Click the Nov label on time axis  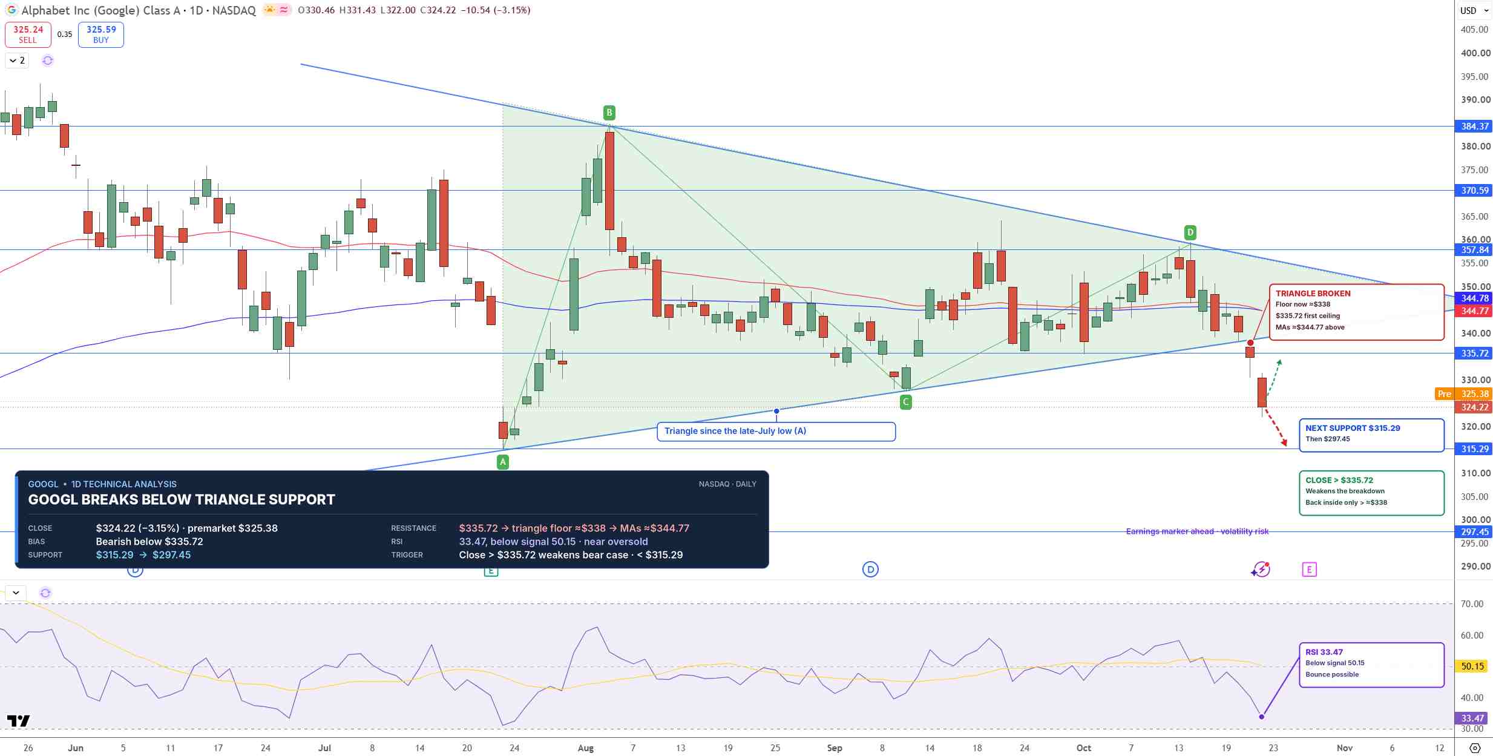[x=1345, y=748]
